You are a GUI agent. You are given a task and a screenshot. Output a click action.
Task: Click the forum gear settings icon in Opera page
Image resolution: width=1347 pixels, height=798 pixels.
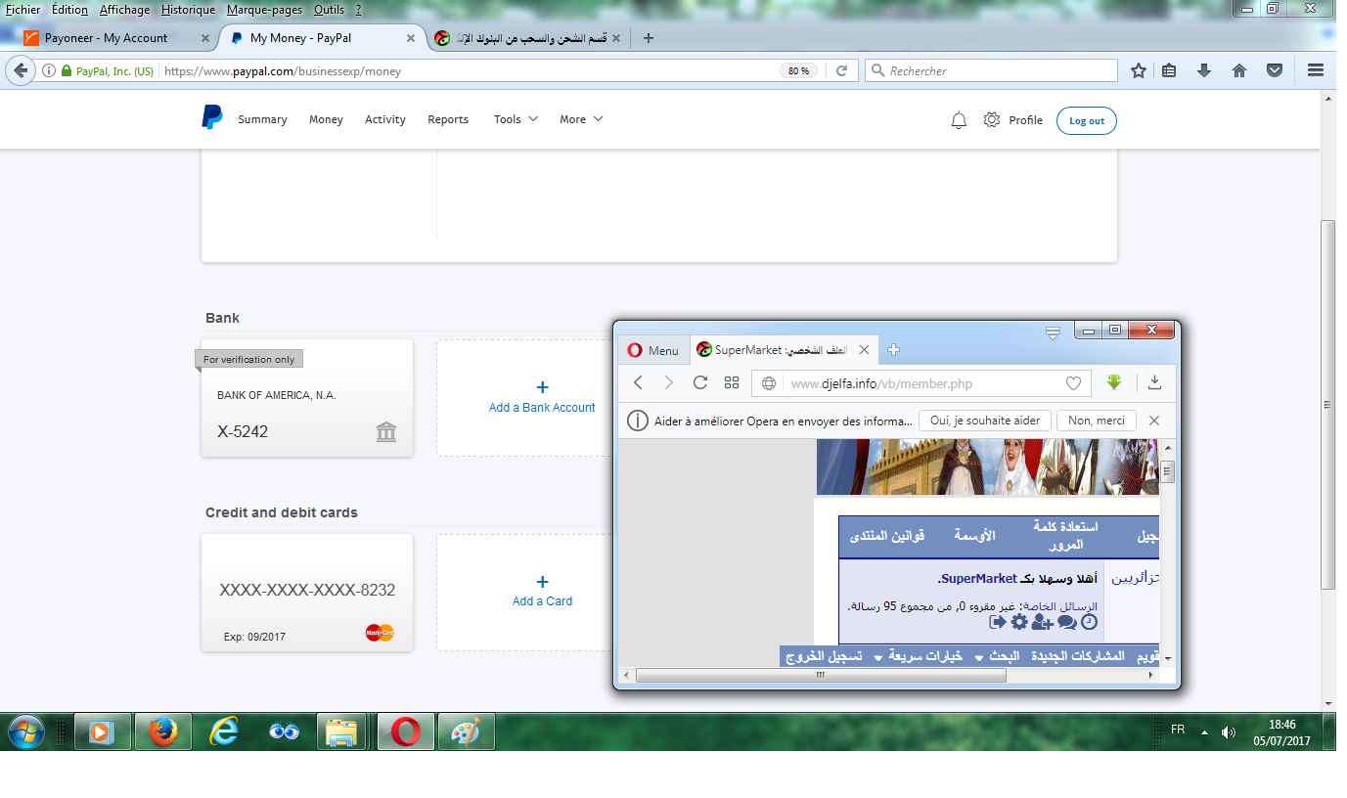point(1019,622)
